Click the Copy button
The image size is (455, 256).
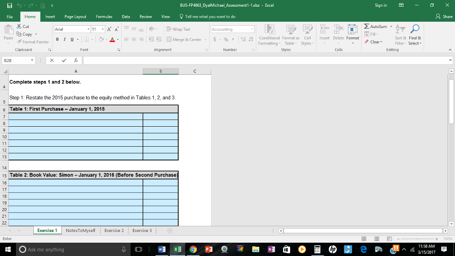(24, 34)
